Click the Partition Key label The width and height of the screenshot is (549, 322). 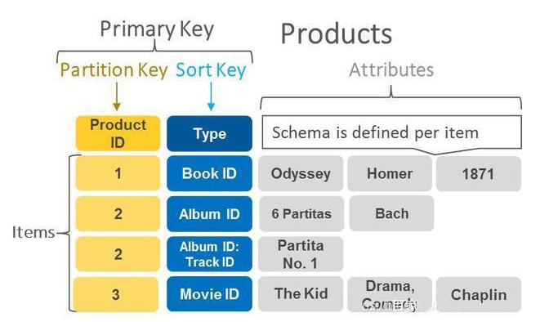click(x=114, y=70)
